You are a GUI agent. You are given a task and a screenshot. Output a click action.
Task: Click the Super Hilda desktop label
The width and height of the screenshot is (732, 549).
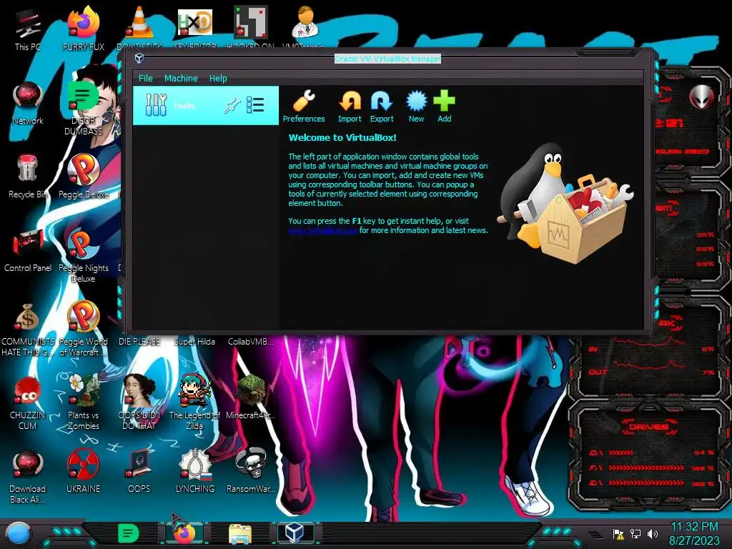(194, 342)
